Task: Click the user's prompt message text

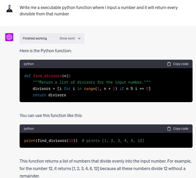Action: tap(99, 11)
